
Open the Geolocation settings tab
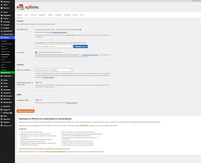67,15
